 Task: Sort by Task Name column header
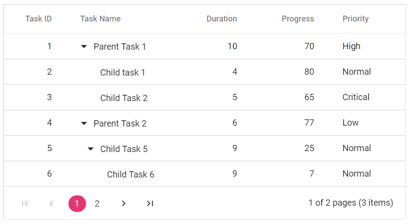pyautogui.click(x=100, y=19)
